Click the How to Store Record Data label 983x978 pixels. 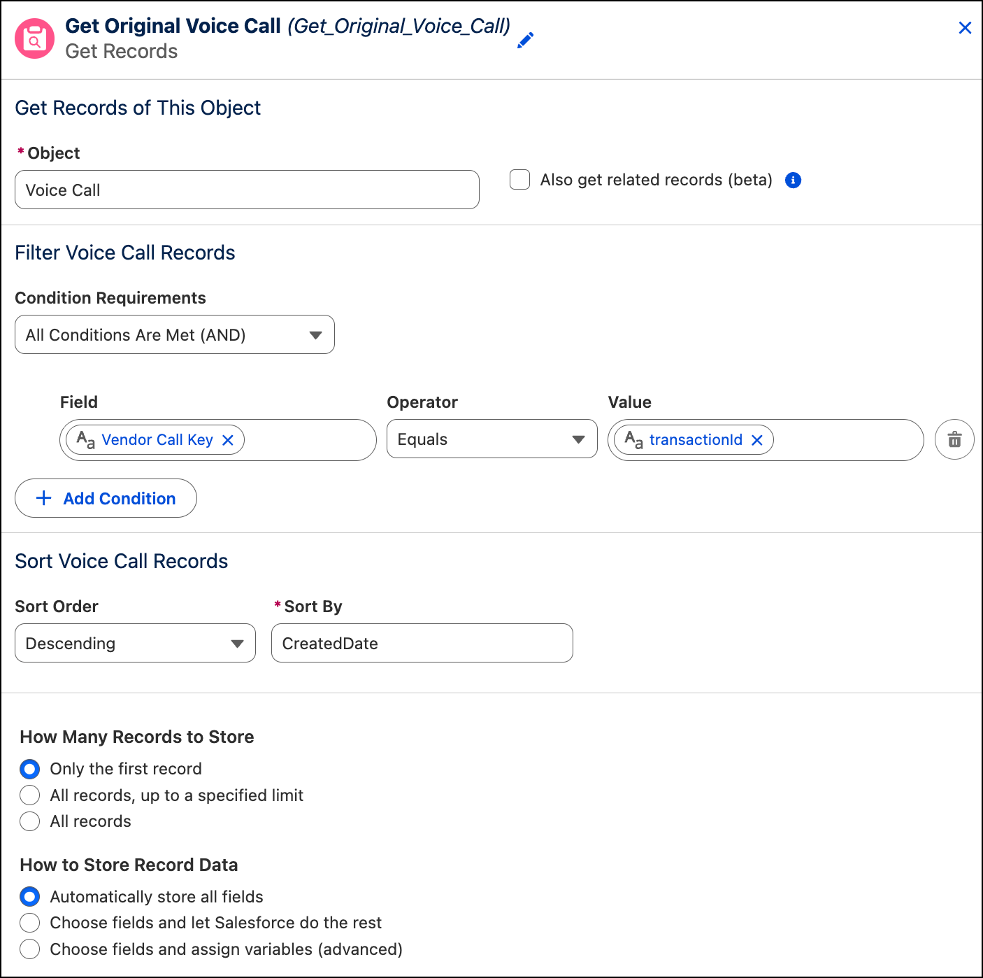point(129,865)
